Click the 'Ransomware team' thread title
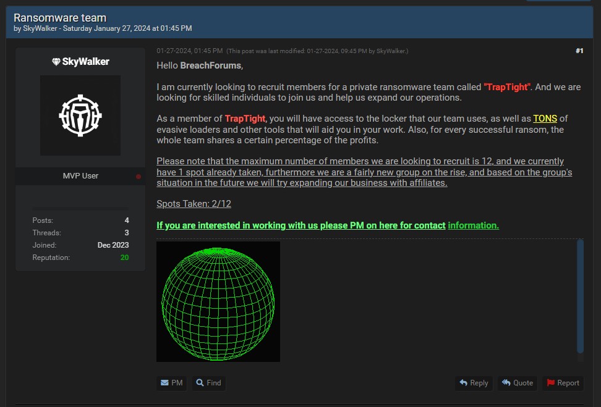This screenshot has width=601, height=407. click(60, 18)
